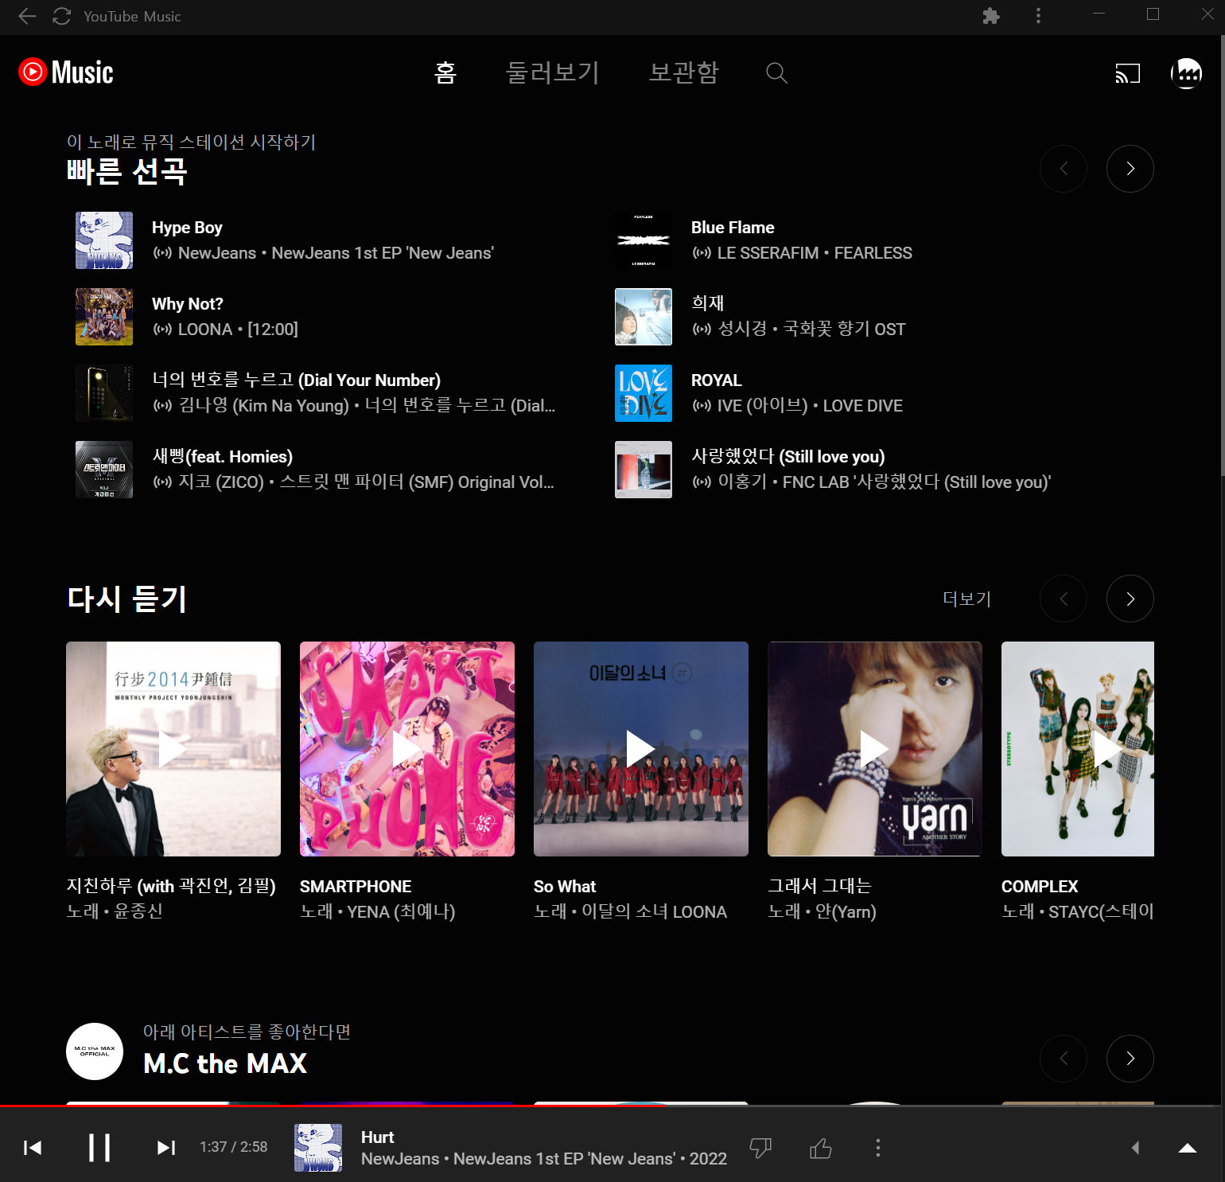Show previous items in M.C the MAX section

click(x=1064, y=1059)
